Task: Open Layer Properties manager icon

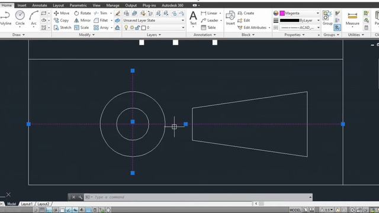Action: (126, 13)
